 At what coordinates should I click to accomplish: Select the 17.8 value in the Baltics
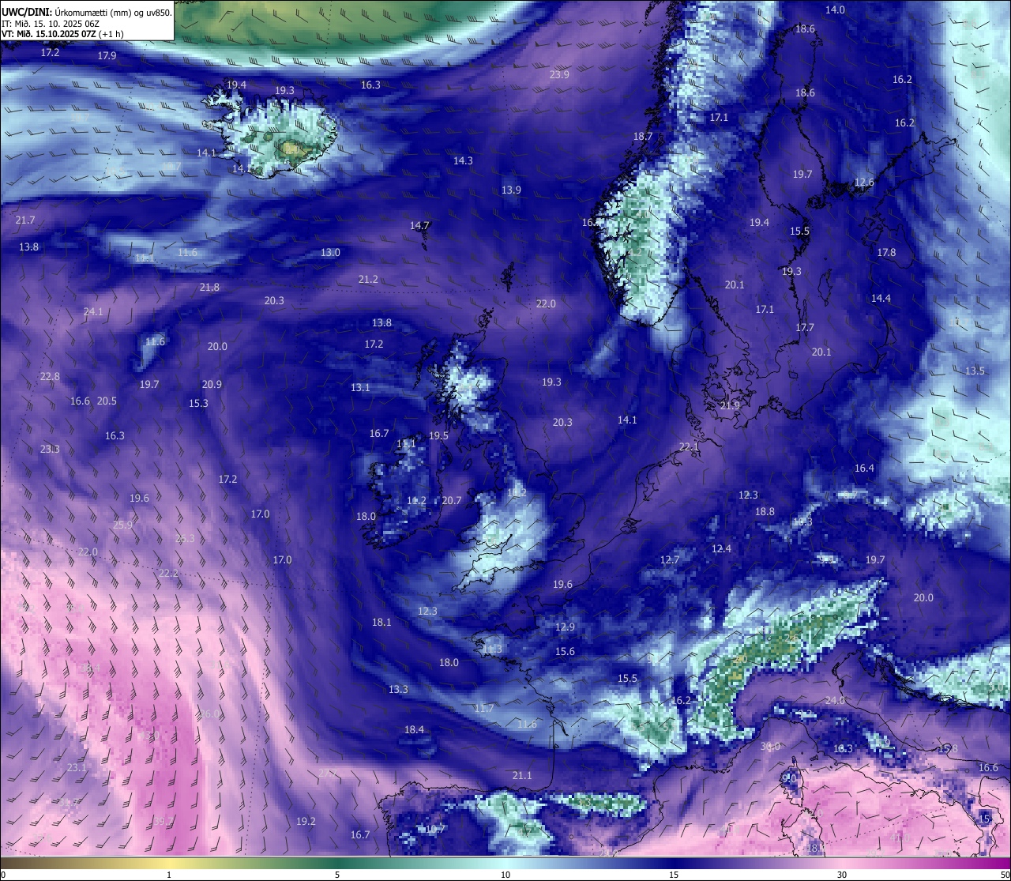(x=886, y=252)
